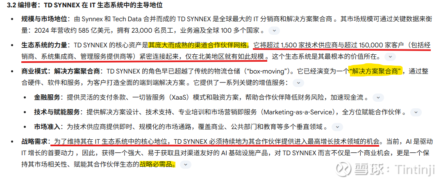This screenshot has width=448, height=183.
Task: Expand chevron after '100 多个国家' sentence
Action: point(274,31)
